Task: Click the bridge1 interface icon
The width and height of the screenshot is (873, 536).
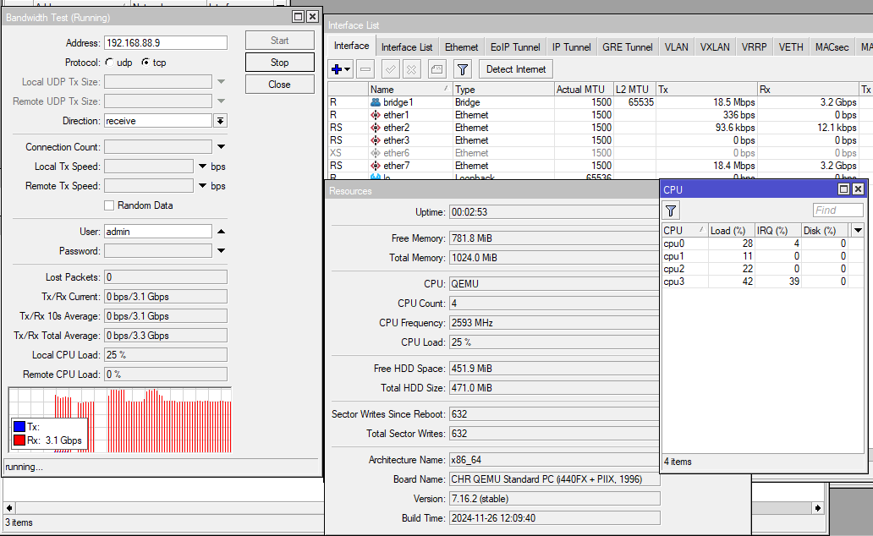Action: [x=376, y=102]
